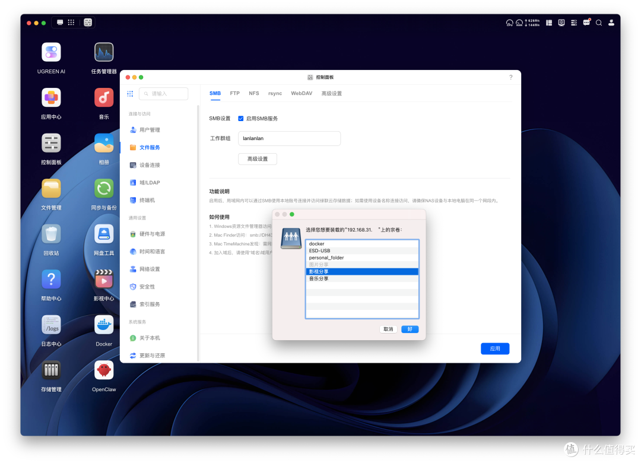Launch 同步与备份 app icon

(x=104, y=189)
